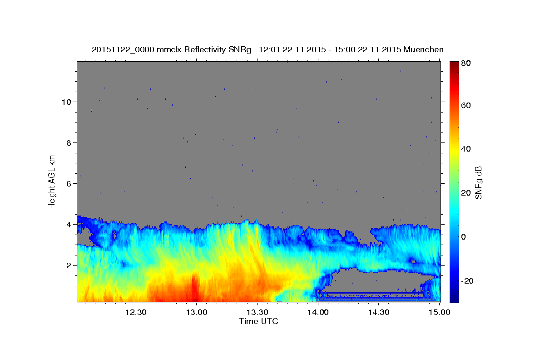The image size is (545, 363).
Task: Click the height tick label 2
Action: coord(68,265)
